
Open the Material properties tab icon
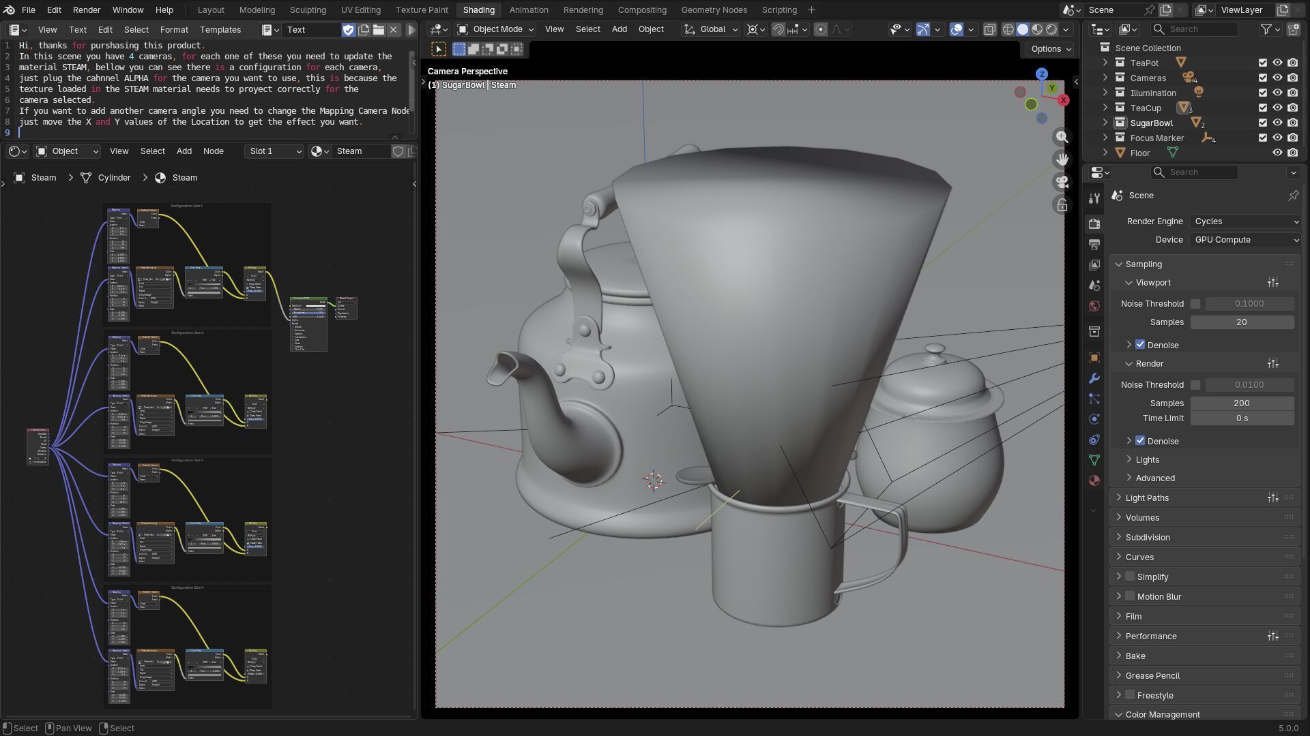coord(1094,480)
